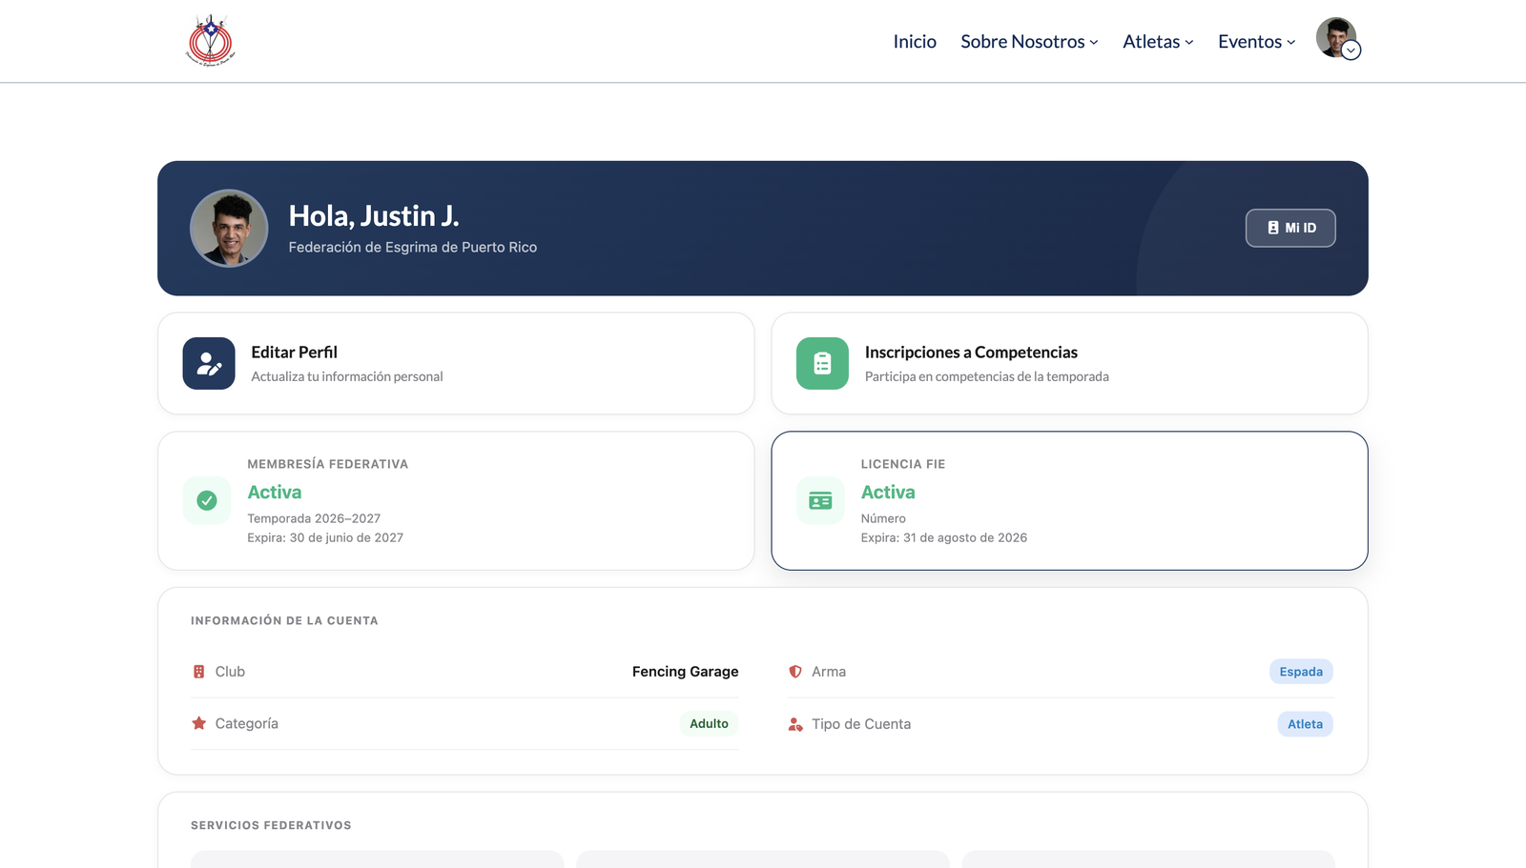Click the Espada weapon badge

1301,672
